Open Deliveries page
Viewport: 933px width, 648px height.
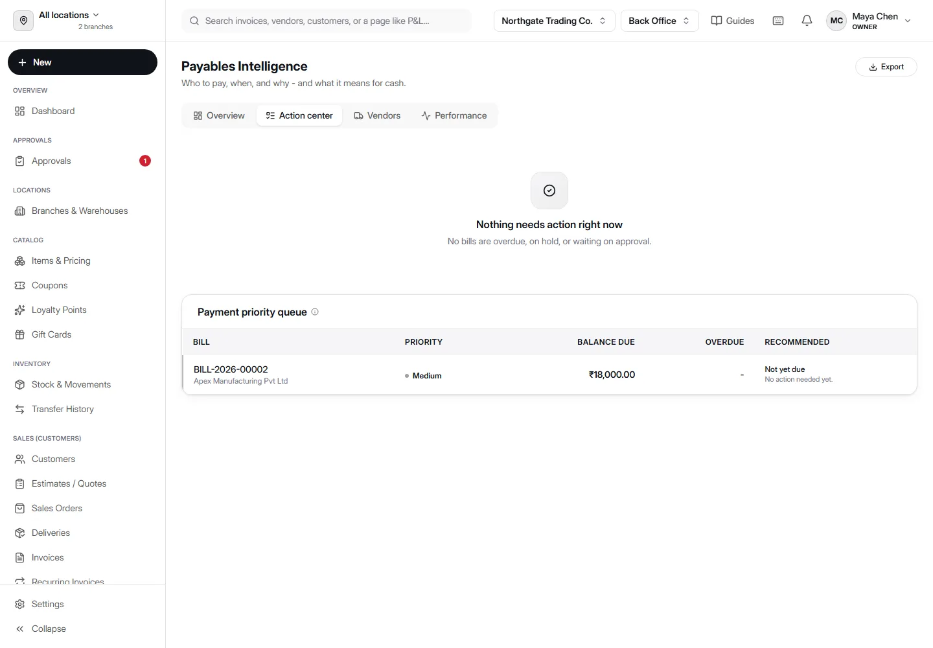(82, 533)
